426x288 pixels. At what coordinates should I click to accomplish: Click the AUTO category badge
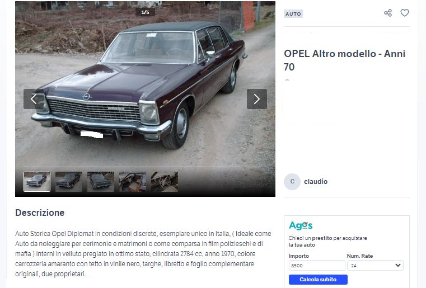pos(293,14)
